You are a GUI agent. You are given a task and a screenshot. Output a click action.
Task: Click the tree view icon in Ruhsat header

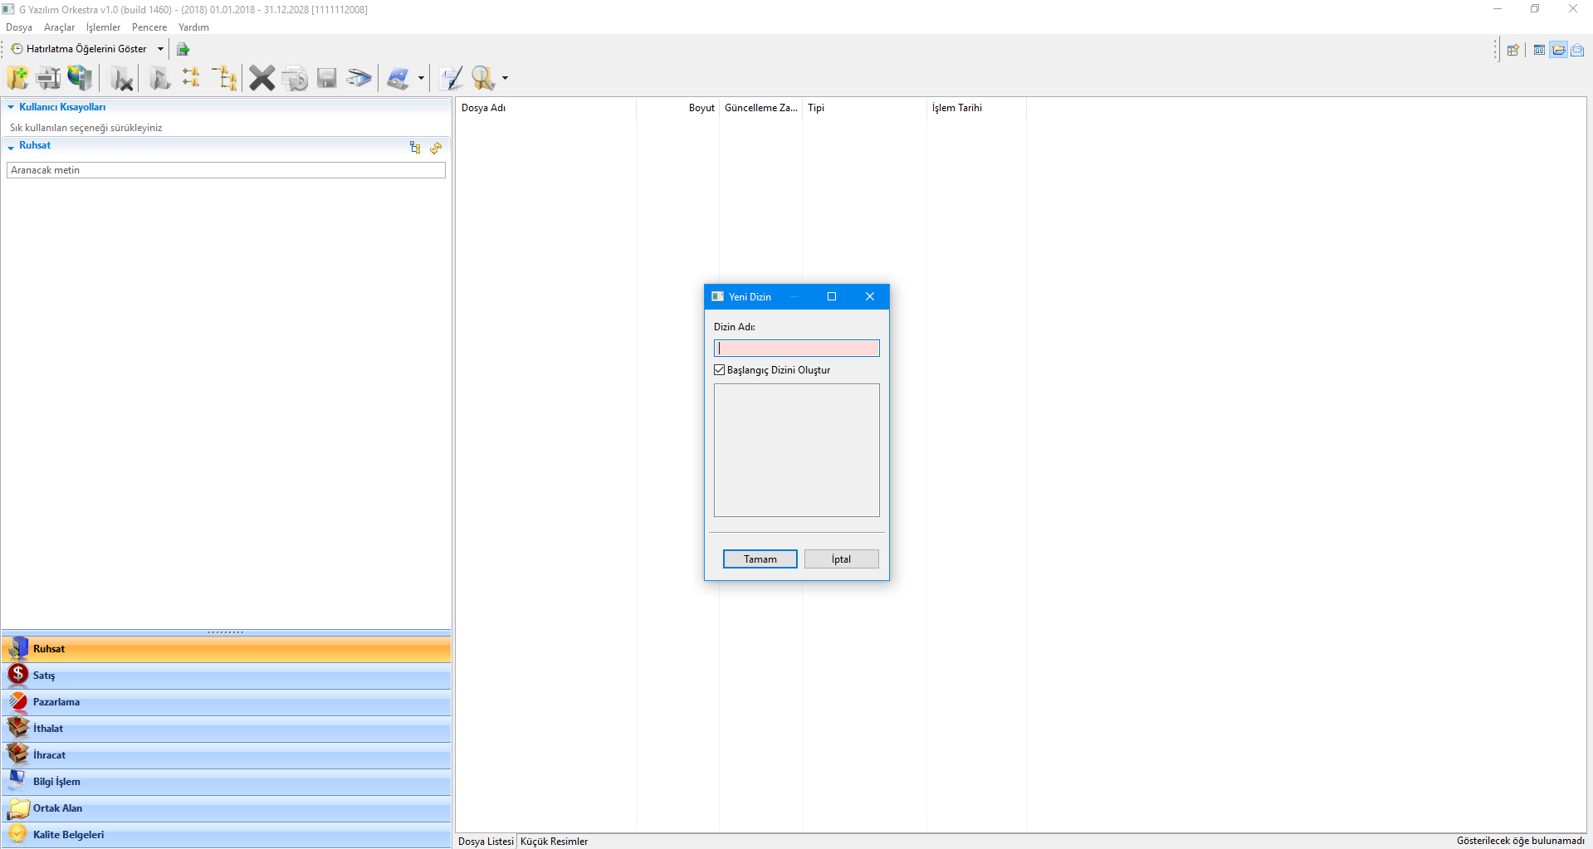[415, 148]
